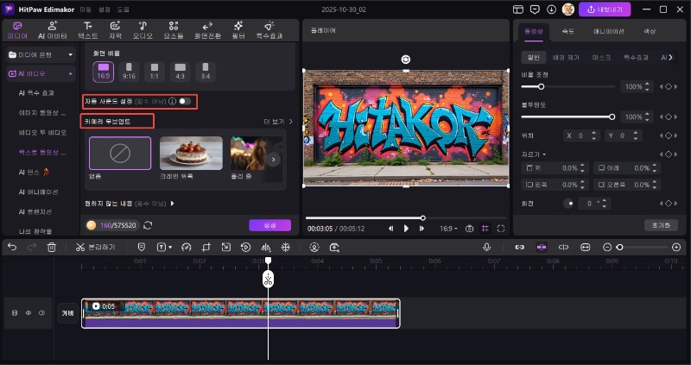The width and height of the screenshot is (691, 365).
Task: Expand the media library dropdown in sidebar
Action: pyautogui.click(x=72, y=54)
